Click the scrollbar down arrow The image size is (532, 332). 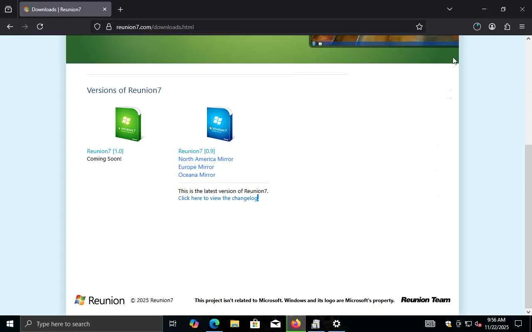[528, 312]
